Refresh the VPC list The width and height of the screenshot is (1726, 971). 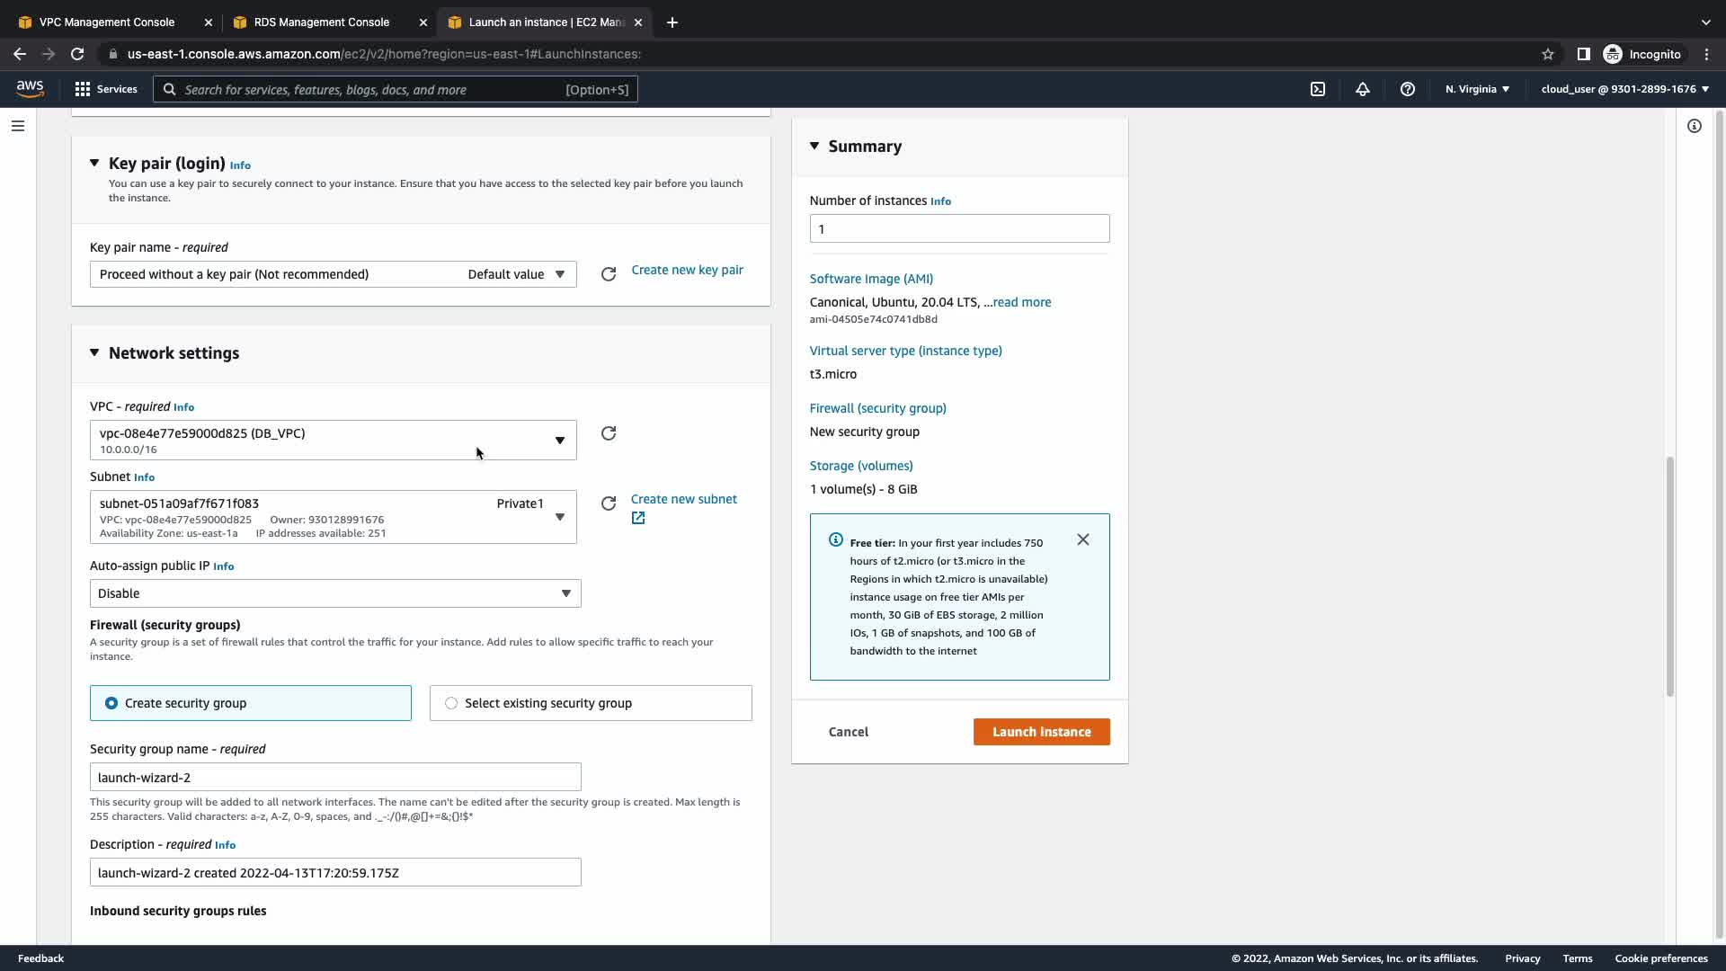[x=609, y=433]
